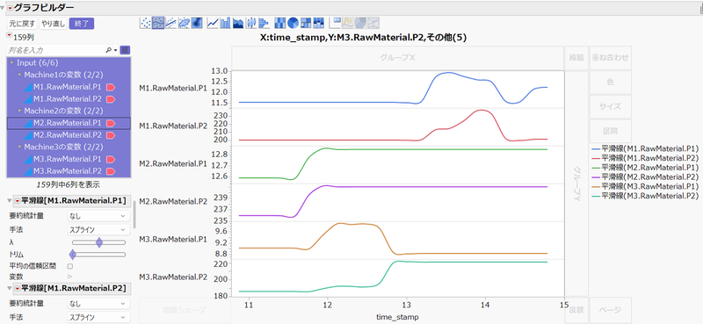Screen dimensions: 703x324
Task: Select the Map Shapes element icon
Action: 360,23
